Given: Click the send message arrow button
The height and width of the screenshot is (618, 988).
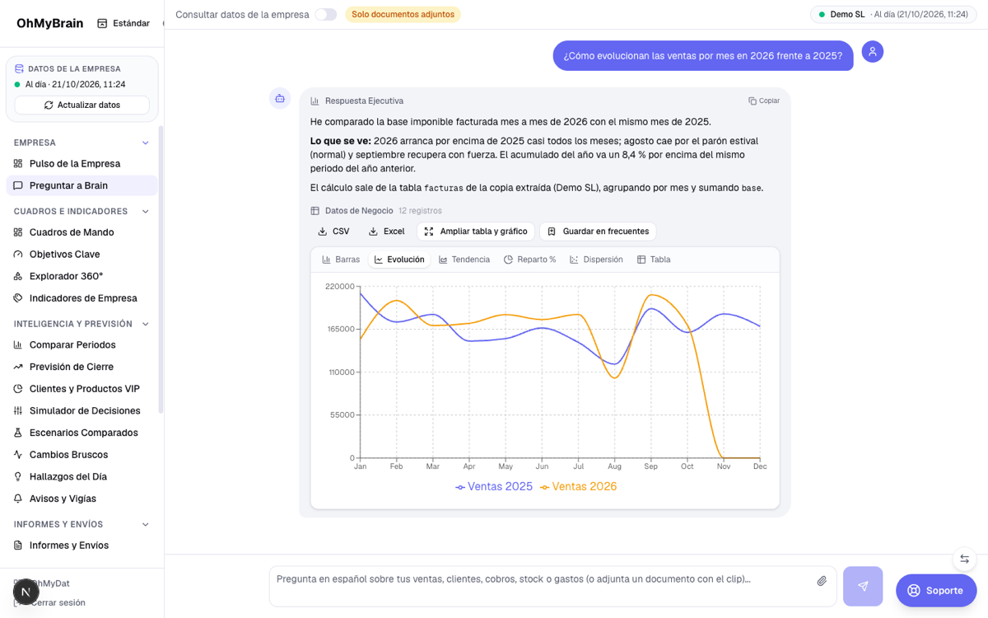Looking at the screenshot, I should tap(863, 586).
